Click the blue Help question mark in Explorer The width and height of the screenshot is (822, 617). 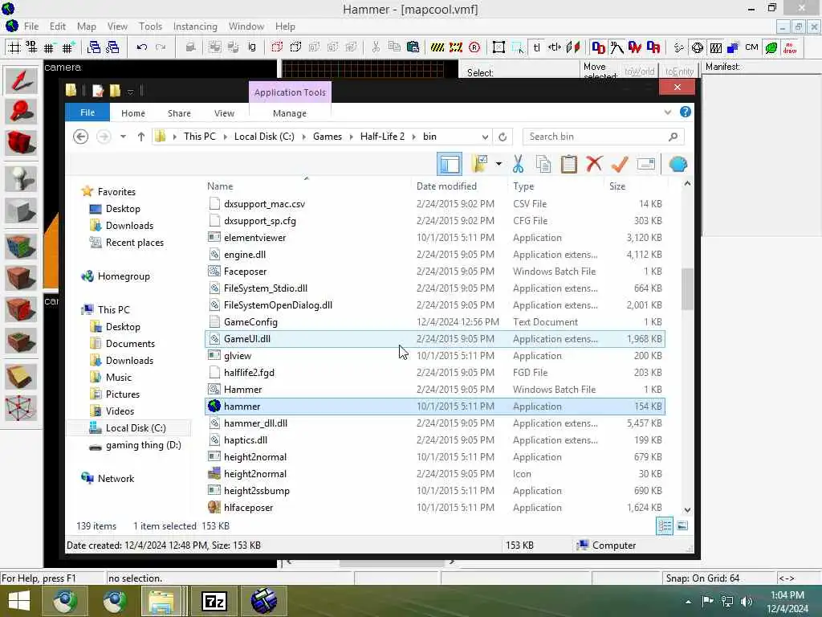pyautogui.click(x=686, y=112)
